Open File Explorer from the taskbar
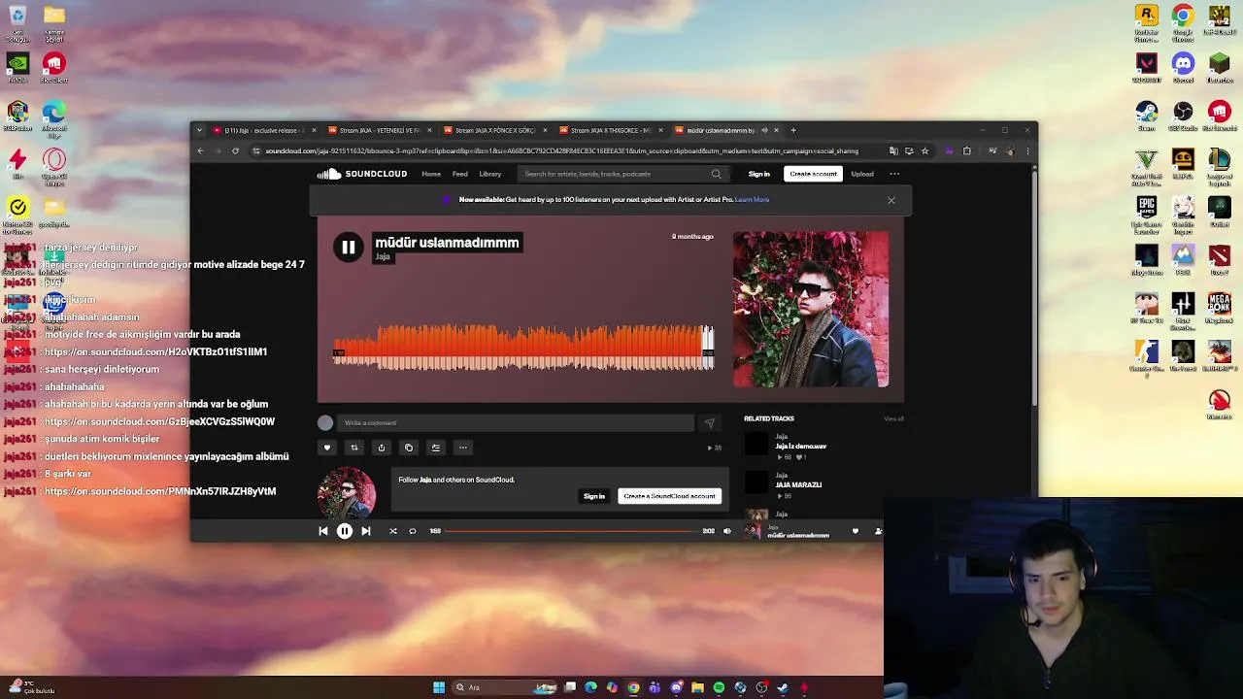Screen dimensions: 1243x699 [697, 687]
